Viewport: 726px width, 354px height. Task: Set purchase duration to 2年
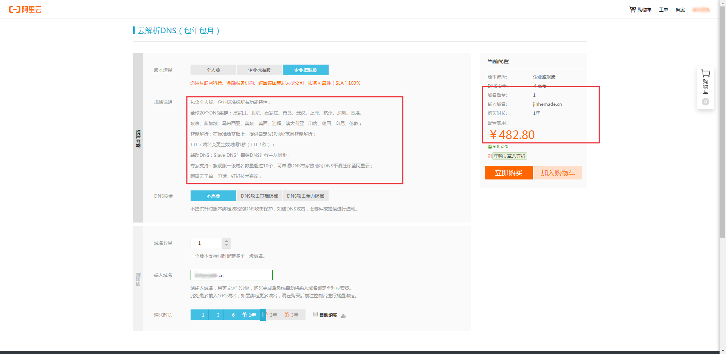click(273, 315)
